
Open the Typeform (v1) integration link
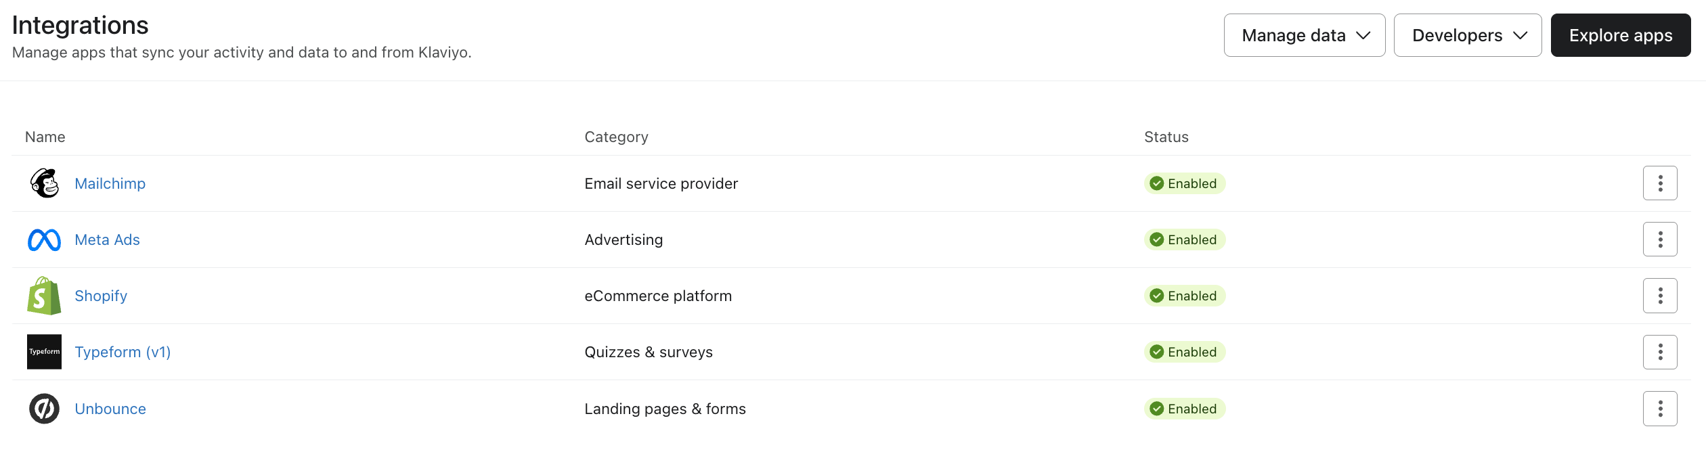click(x=123, y=352)
